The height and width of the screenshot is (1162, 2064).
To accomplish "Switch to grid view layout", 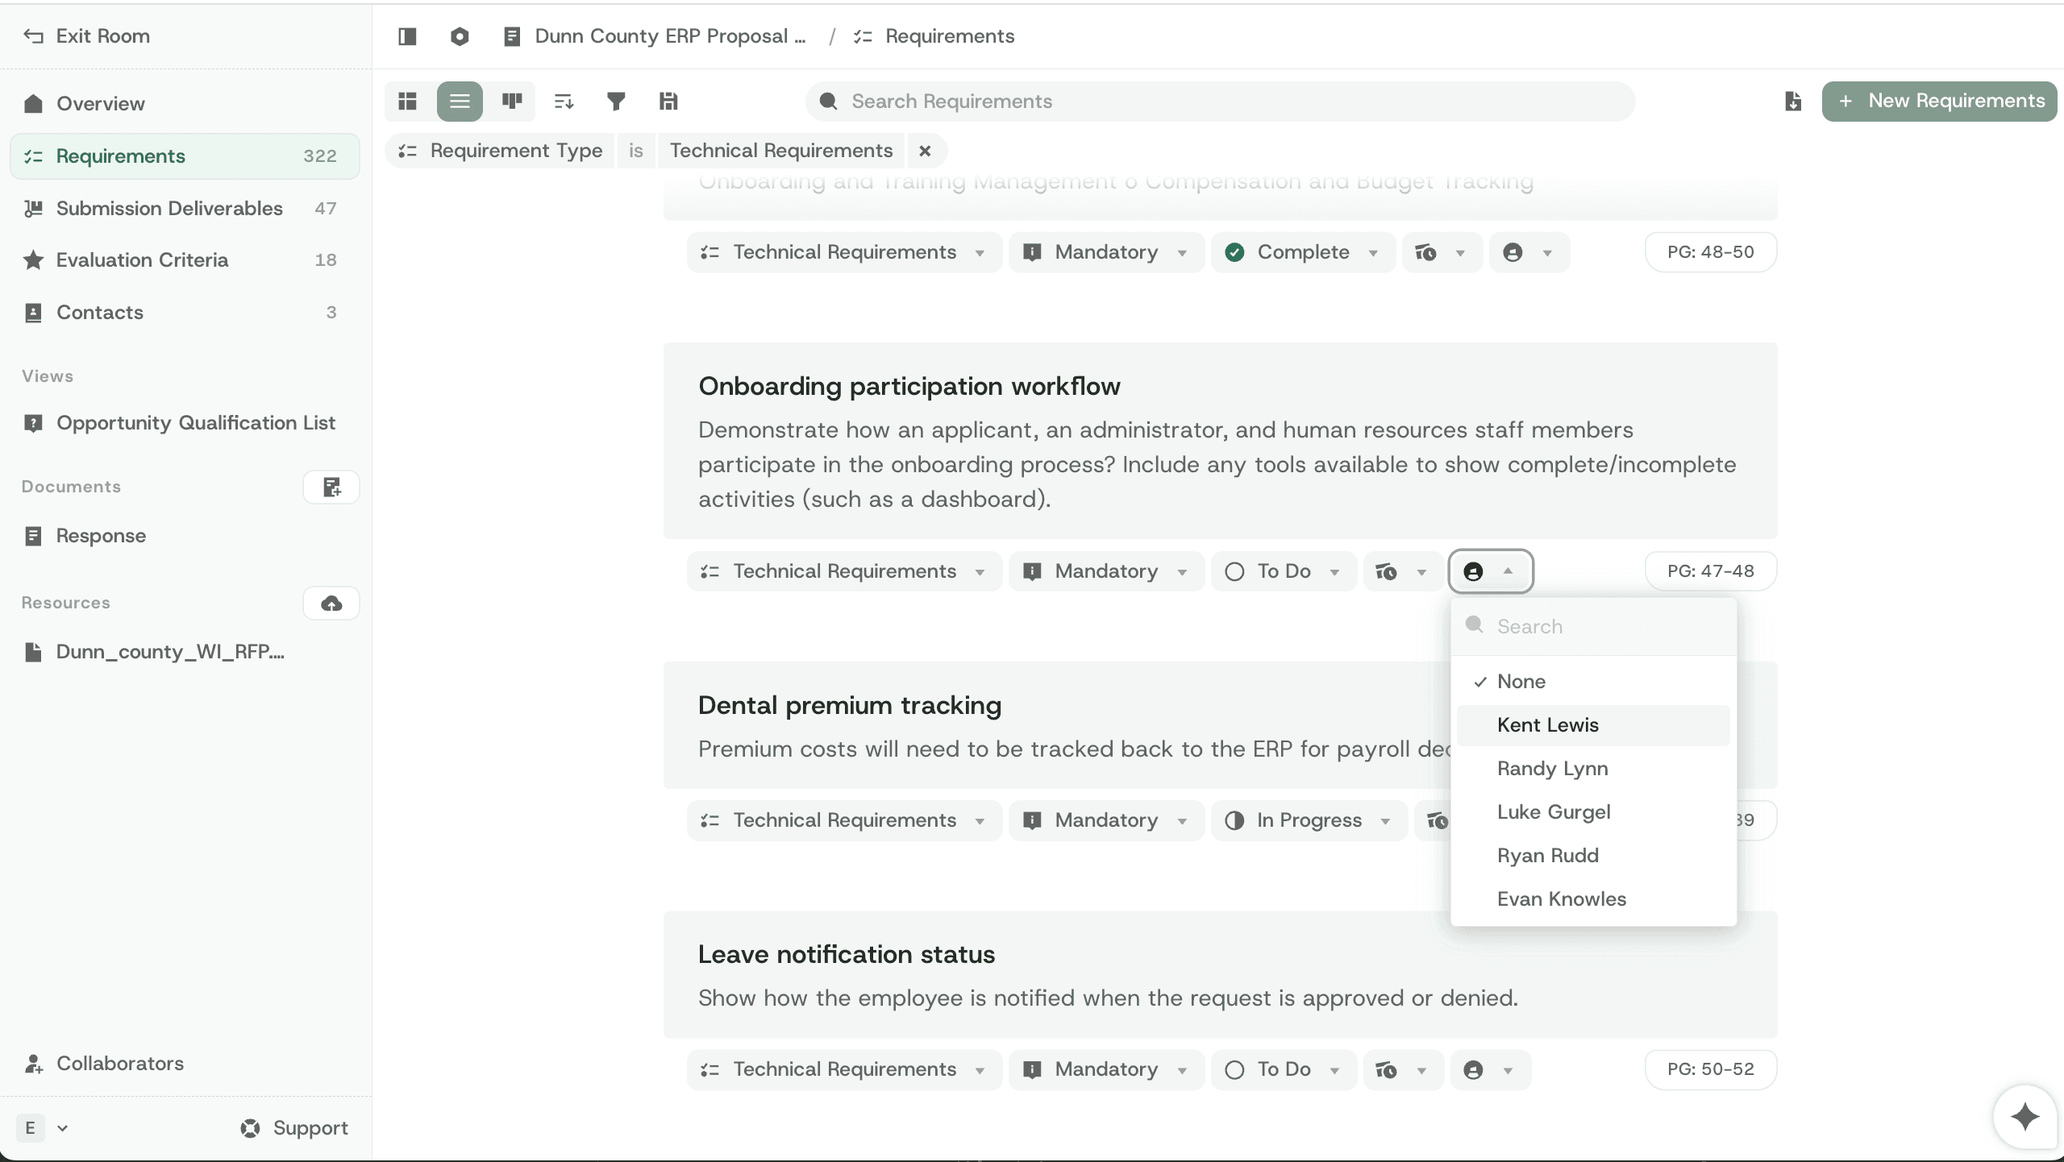I will click(408, 101).
